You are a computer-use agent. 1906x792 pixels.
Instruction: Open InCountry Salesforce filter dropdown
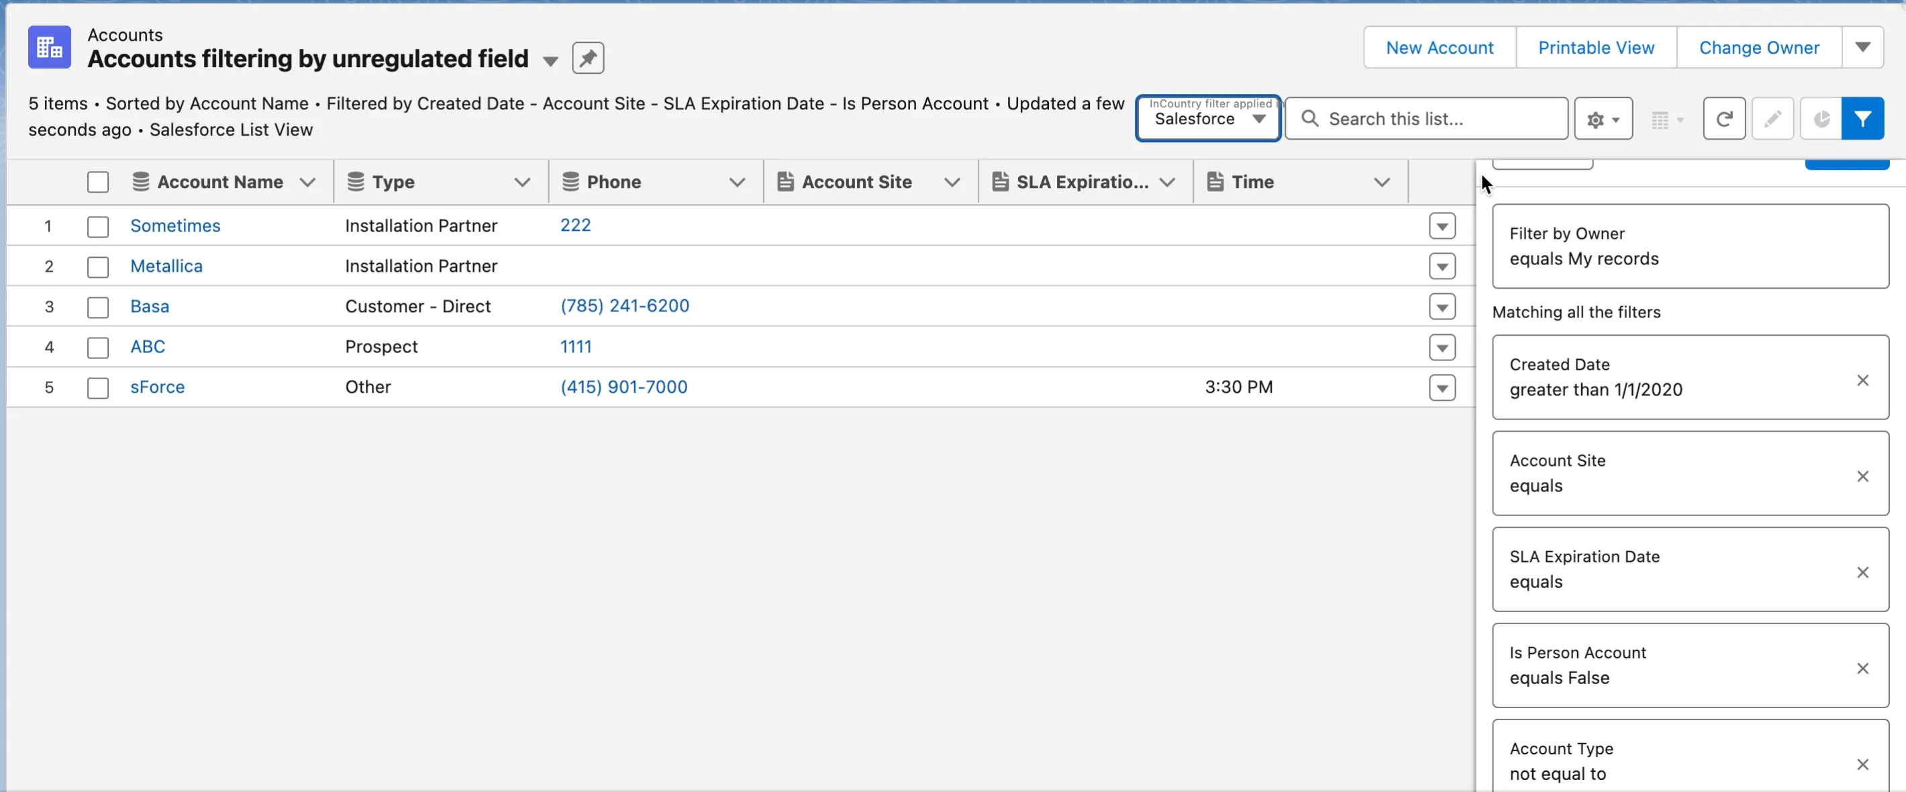click(1208, 119)
